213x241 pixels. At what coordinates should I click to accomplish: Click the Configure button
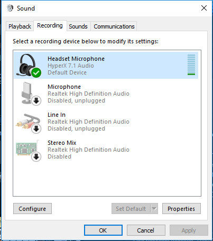tap(32, 209)
